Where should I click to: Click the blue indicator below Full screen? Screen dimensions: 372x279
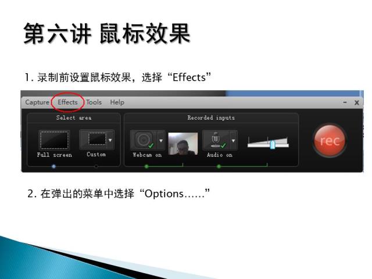click(x=53, y=166)
